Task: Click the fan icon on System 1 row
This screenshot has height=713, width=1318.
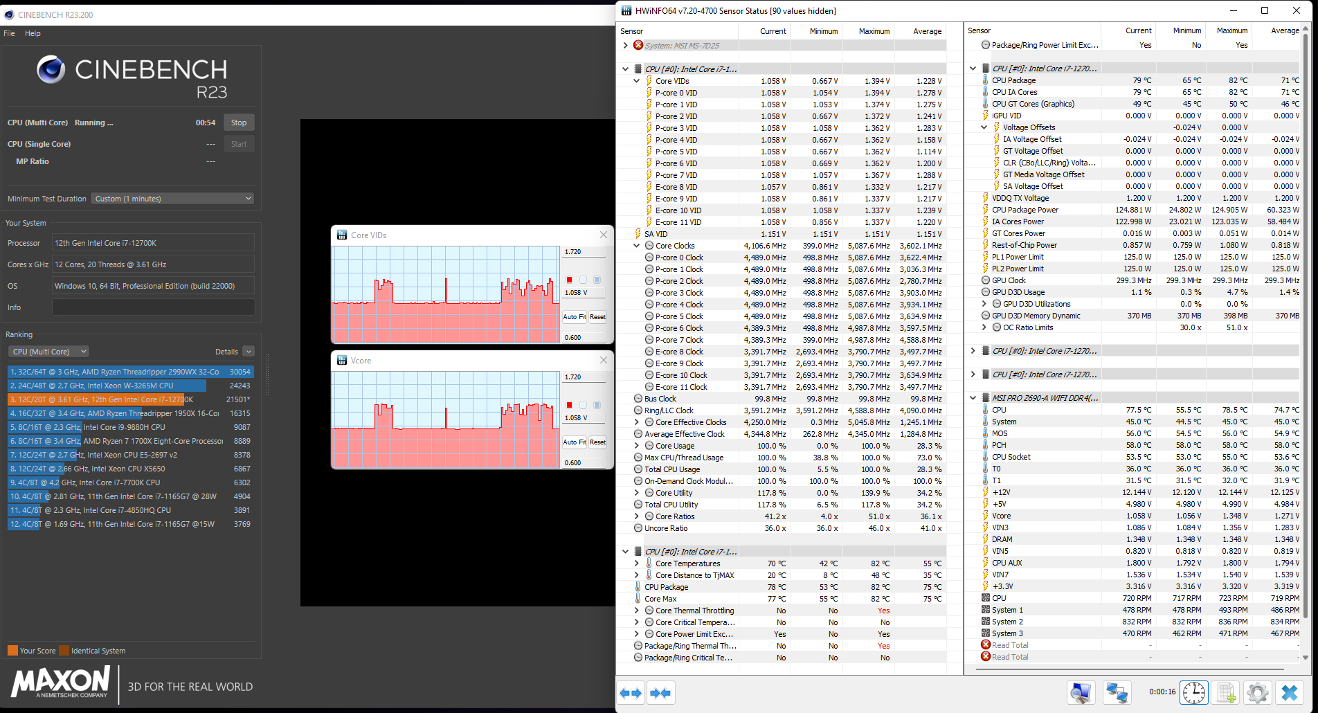Action: coord(986,610)
